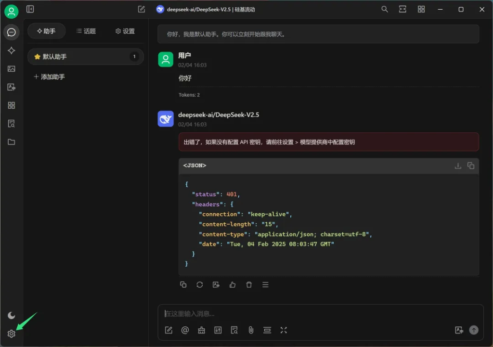Open mini apps grid icon in title bar
Viewport: 493px width, 347px height.
pyautogui.click(x=421, y=9)
